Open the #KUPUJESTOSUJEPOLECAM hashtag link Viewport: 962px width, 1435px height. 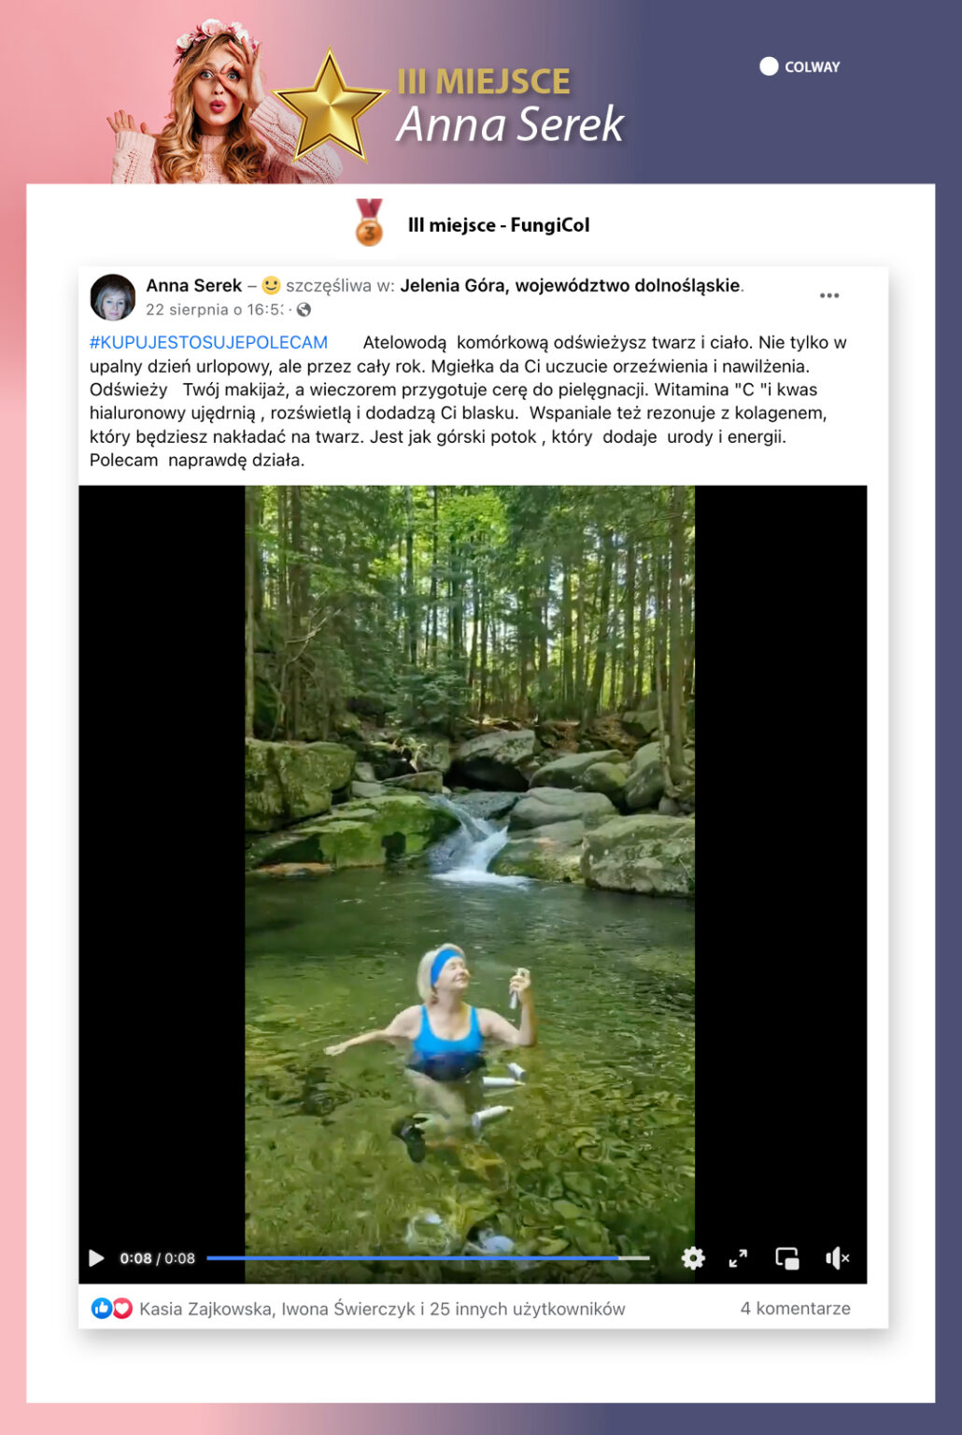click(x=208, y=343)
